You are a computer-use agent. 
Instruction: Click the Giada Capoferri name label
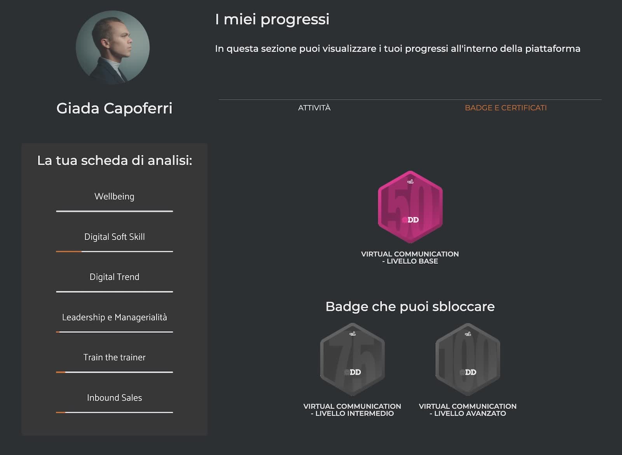click(115, 109)
